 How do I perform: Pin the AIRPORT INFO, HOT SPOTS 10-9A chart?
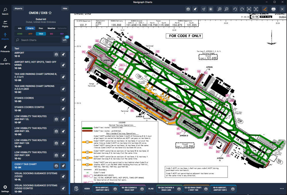click(x=63, y=65)
